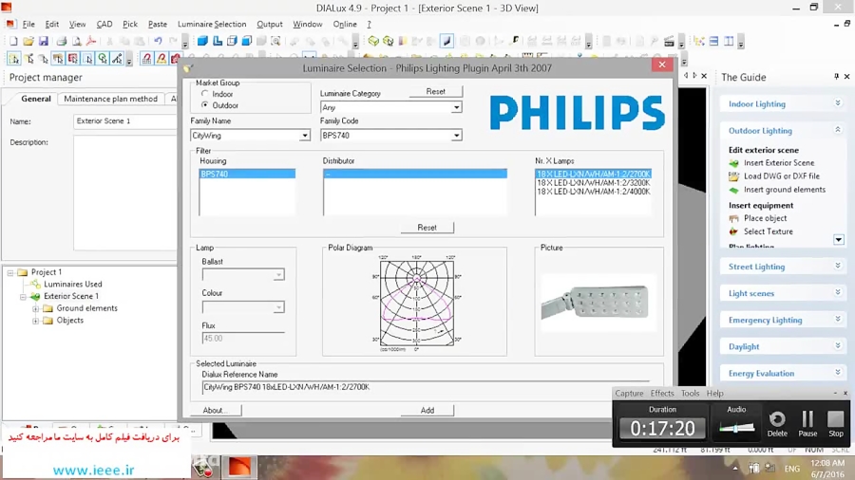The height and width of the screenshot is (480, 855).
Task: Click the Name field Exterior Scene 1
Action: click(x=124, y=121)
